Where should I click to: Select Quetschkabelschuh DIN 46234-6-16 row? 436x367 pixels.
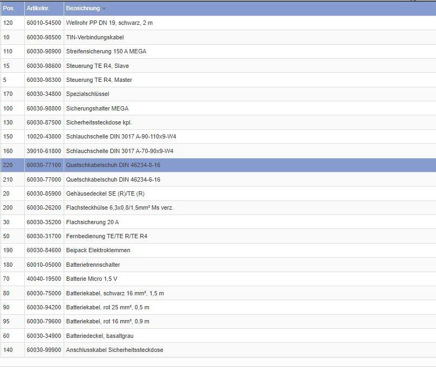click(113, 179)
